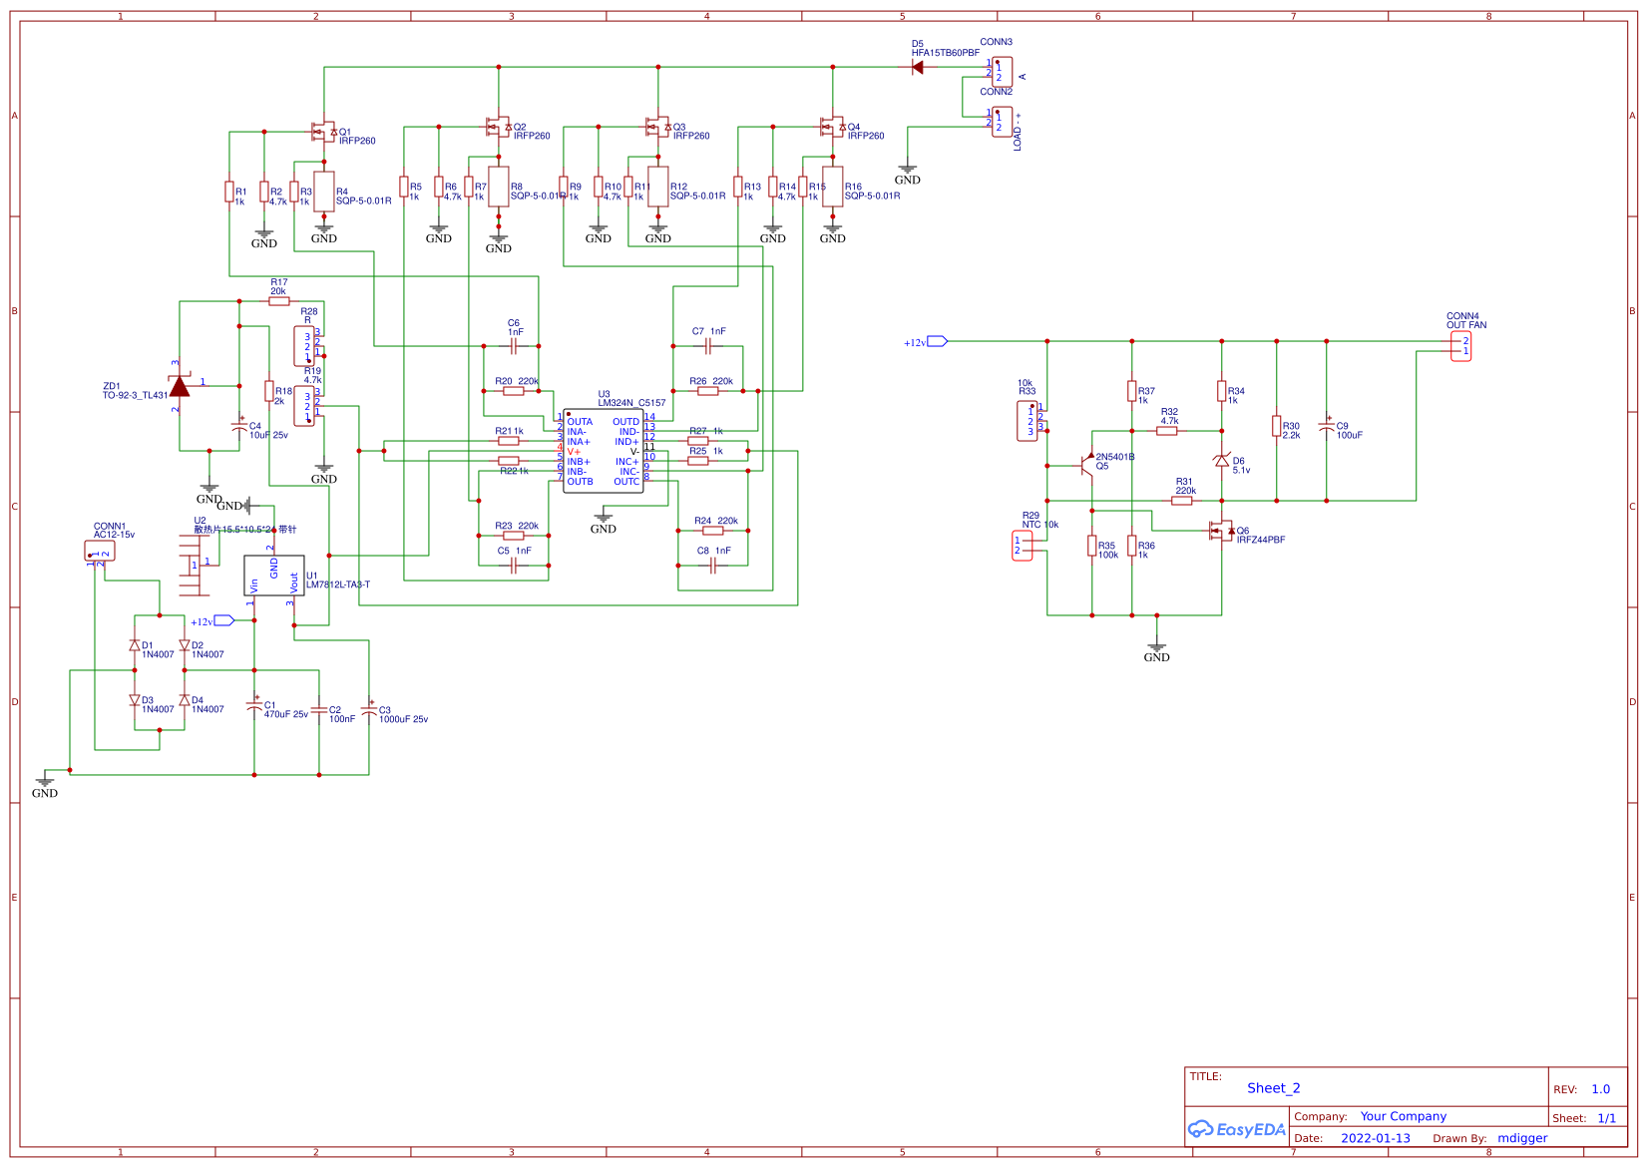This screenshot has width=1648, height=1167.
Task: Click the D5 HFA15TB60PBF diode symbol
Action: click(917, 68)
